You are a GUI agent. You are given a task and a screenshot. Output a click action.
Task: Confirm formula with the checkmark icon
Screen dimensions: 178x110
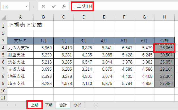coord(54,6)
